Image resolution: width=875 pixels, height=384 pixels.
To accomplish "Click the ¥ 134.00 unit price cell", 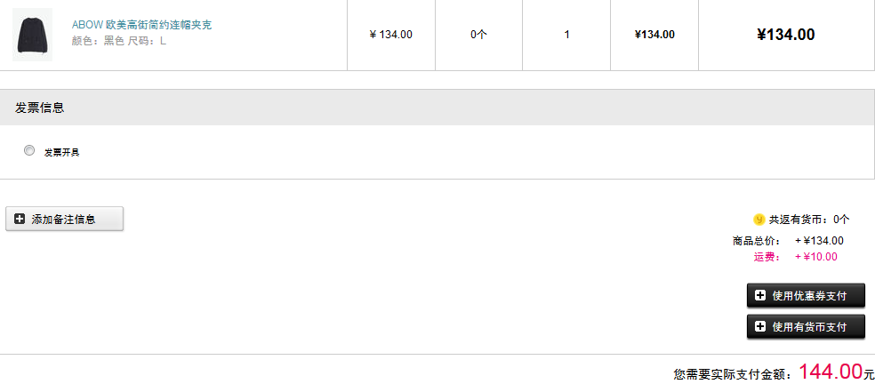I will [x=390, y=35].
